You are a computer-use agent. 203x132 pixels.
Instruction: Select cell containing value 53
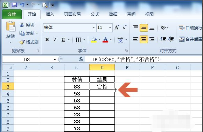77,100
